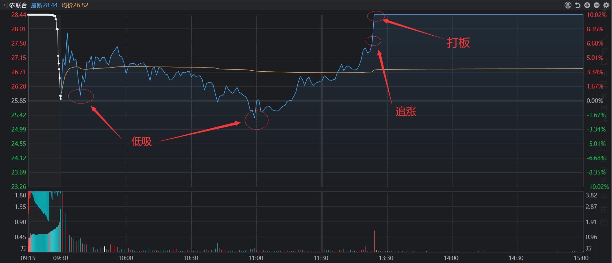
Task: Click the undo back-arrow icon in top bar
Action: (578, 5)
